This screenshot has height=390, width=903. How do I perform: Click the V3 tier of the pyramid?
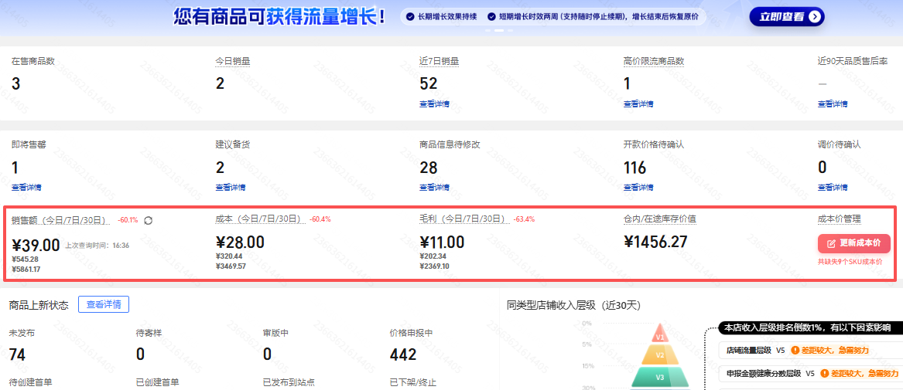(x=660, y=377)
